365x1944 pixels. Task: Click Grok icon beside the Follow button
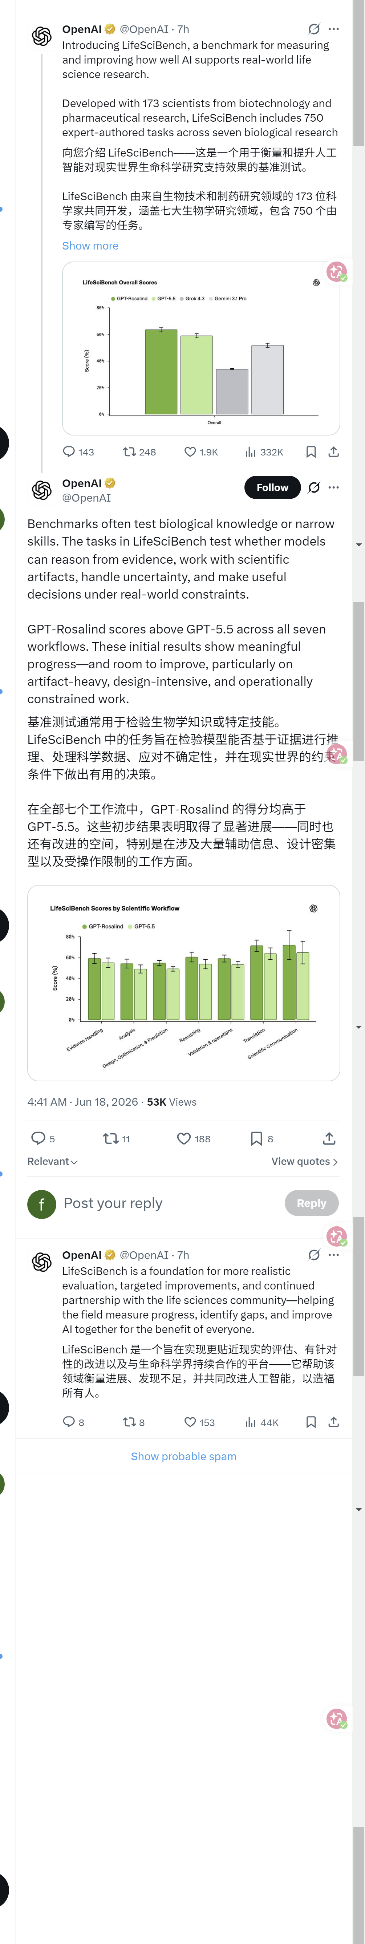(314, 487)
